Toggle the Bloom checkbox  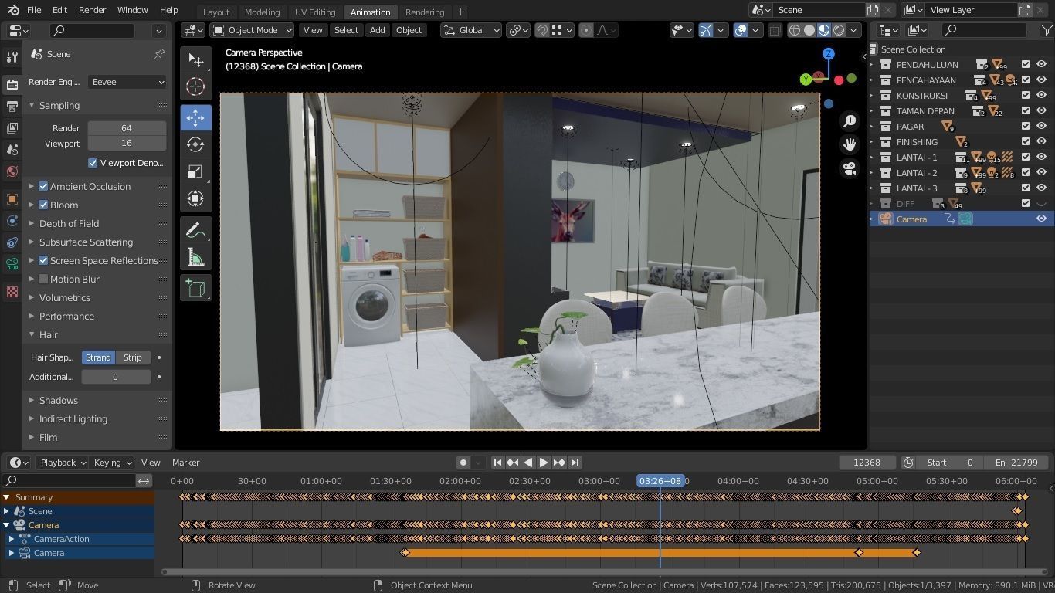click(43, 205)
